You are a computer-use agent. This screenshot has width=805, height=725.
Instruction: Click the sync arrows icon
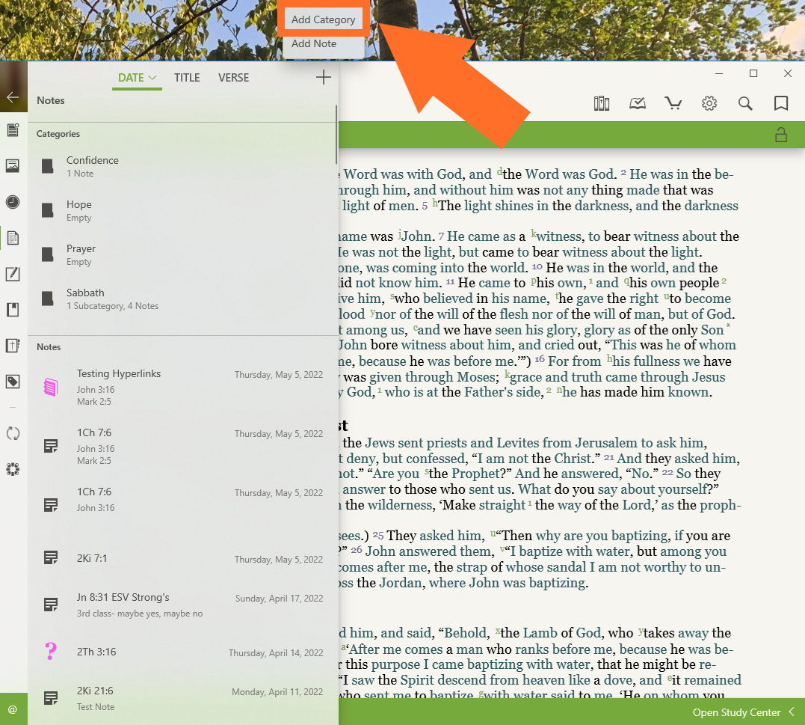(x=13, y=433)
